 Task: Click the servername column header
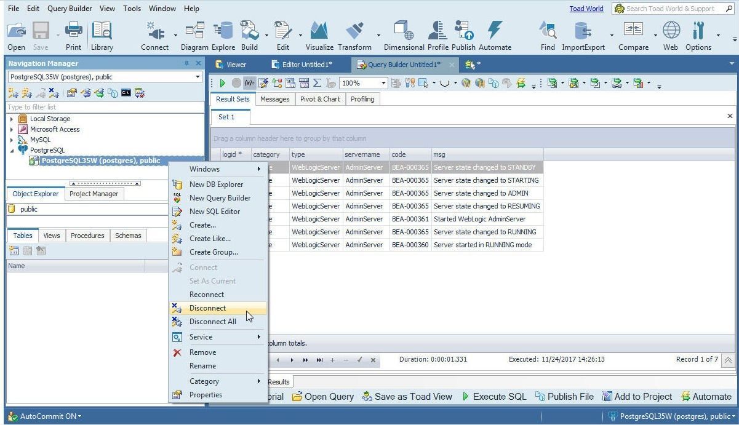pyautogui.click(x=366, y=154)
